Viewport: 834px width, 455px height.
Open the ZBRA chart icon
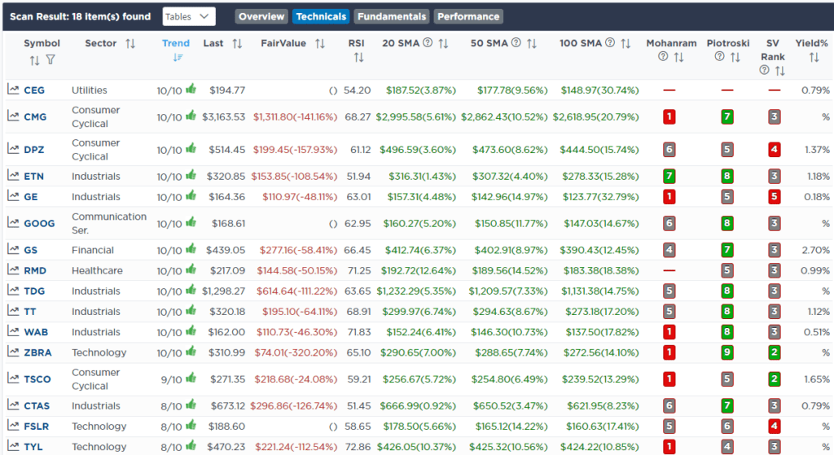coord(13,352)
